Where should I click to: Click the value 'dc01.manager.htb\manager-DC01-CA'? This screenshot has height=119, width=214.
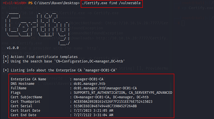click(x=105, y=88)
